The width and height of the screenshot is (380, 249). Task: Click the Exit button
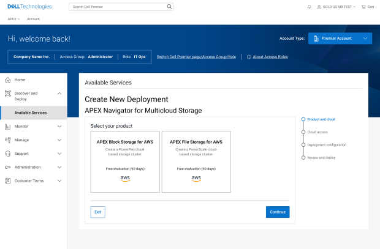point(98,212)
